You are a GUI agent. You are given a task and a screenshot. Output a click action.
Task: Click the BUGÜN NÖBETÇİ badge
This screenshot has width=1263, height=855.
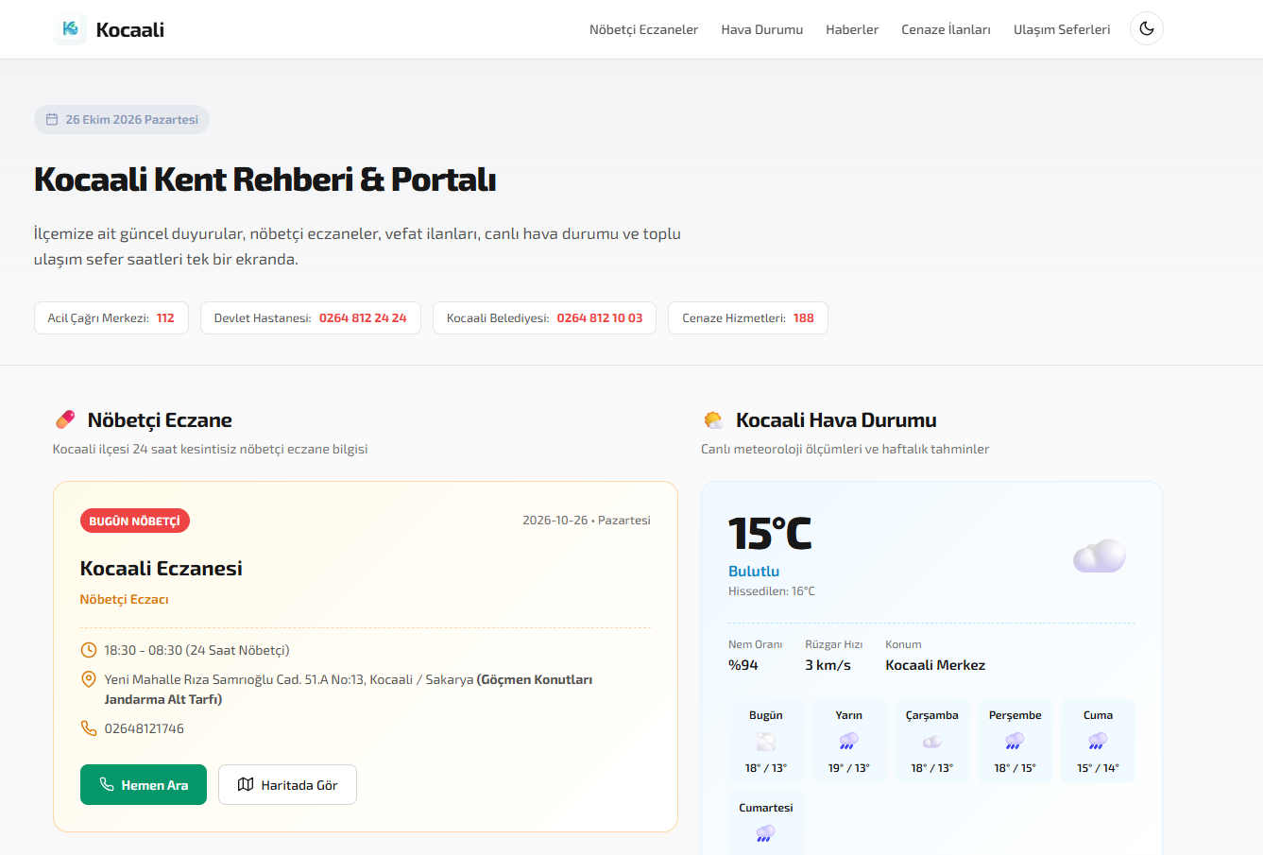135,521
